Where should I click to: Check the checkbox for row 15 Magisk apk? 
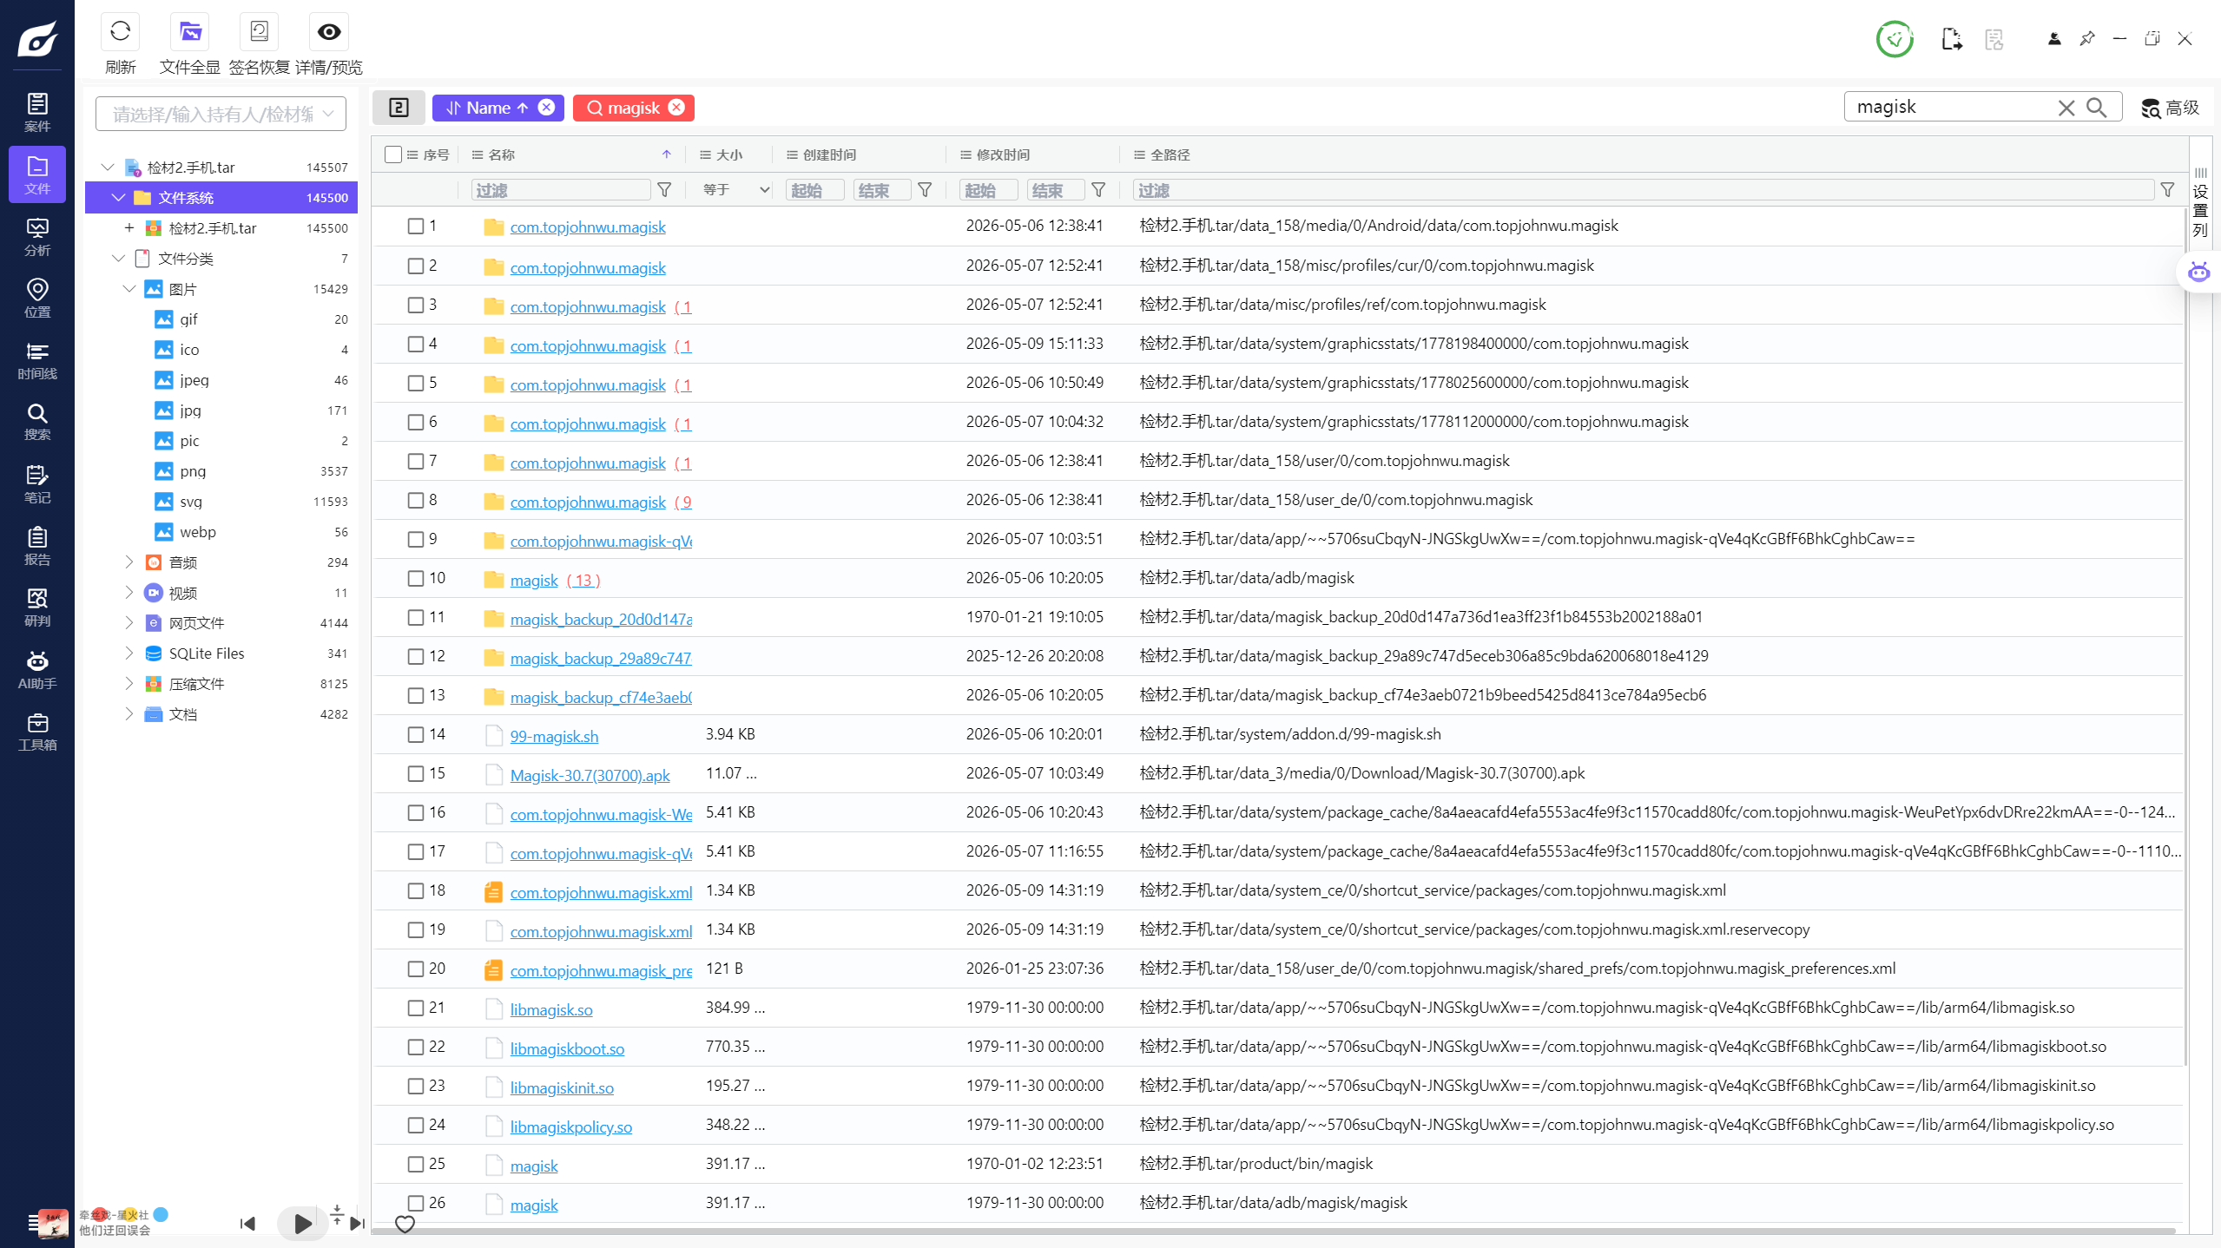pos(416,773)
